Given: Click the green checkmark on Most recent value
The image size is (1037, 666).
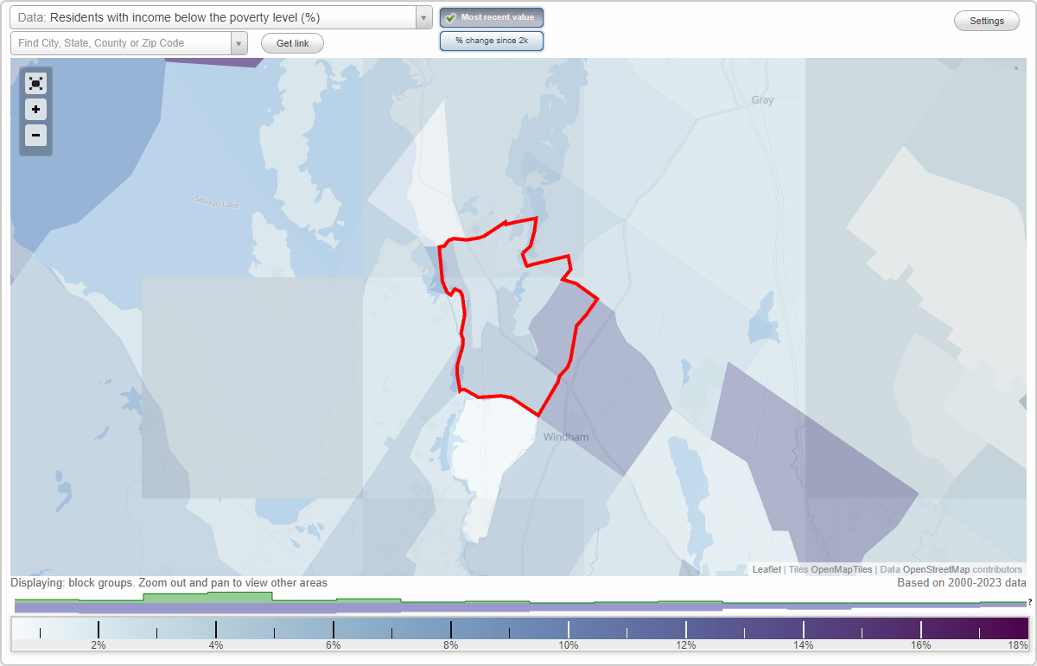Looking at the screenshot, I should 450,17.
